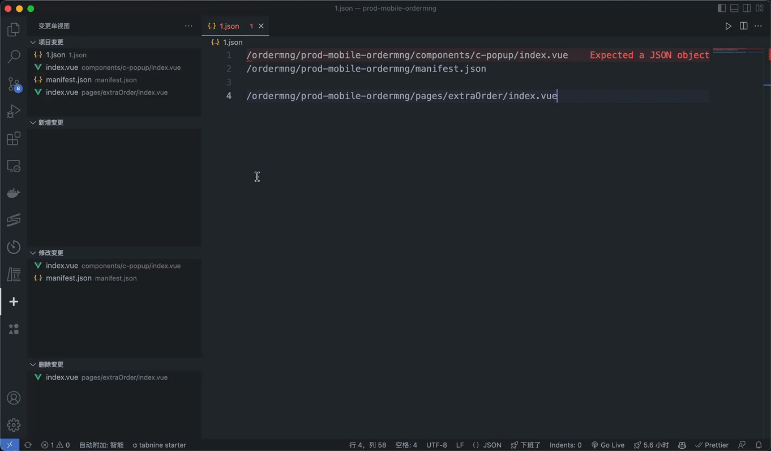Open the Accounts icon in activity bar
Viewport: 771px width, 451px height.
tap(14, 398)
